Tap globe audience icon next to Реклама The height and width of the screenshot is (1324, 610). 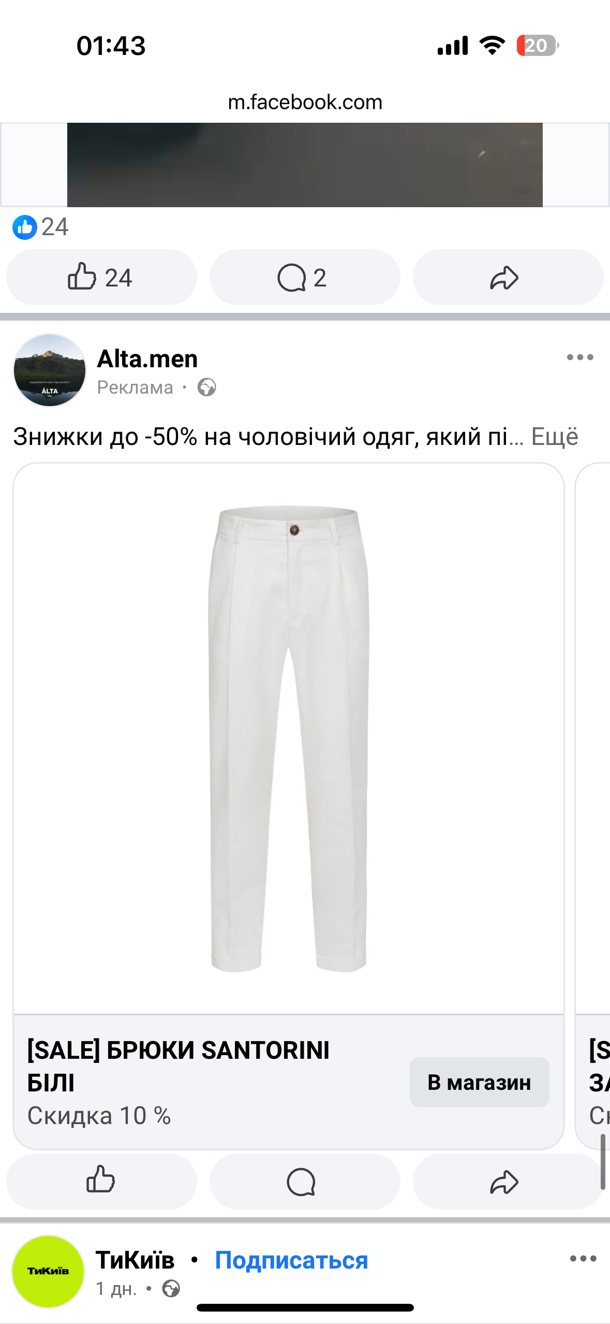[206, 387]
